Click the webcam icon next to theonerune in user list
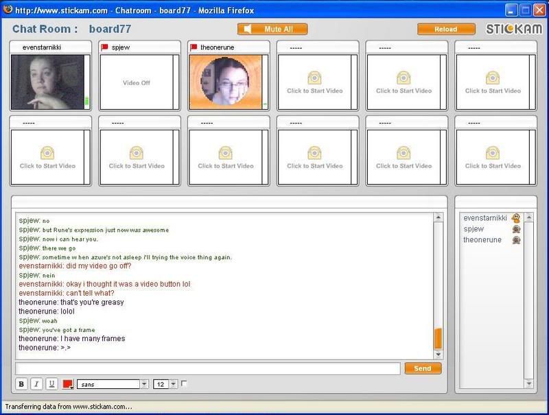Screen dimensions: 549x415 pyautogui.click(x=516, y=240)
